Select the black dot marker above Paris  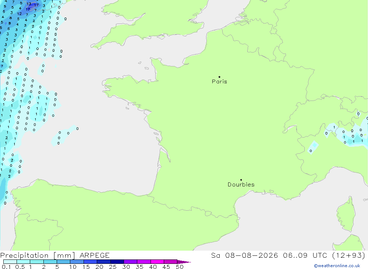point(219,77)
